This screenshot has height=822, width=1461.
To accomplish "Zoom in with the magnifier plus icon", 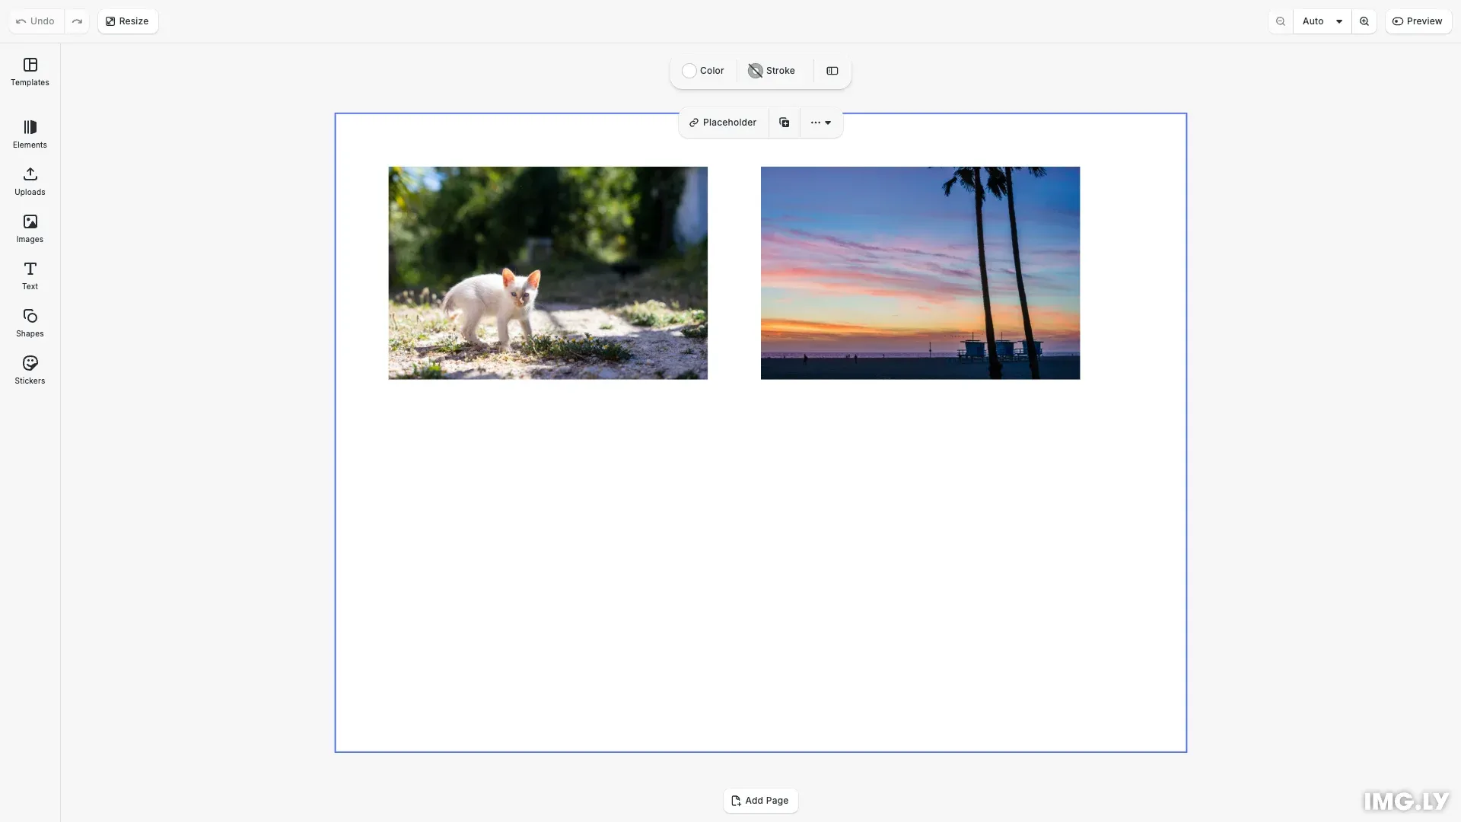I will click(x=1364, y=21).
